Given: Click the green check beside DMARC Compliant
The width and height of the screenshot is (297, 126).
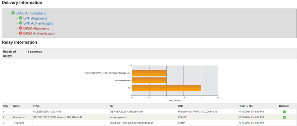Looking at the screenshot, I should pyautogui.click(x=13, y=13).
